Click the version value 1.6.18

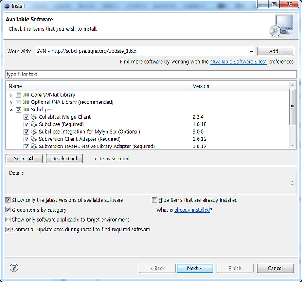click(199, 124)
